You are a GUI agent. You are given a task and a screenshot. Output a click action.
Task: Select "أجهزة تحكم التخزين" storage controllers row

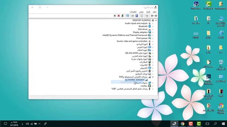pos(140,56)
